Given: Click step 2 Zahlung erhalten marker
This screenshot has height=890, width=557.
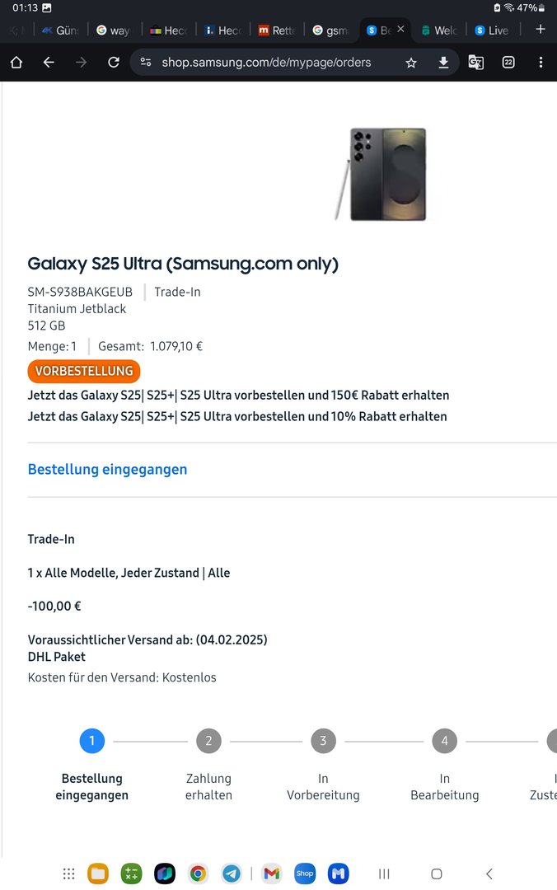Looking at the screenshot, I should coord(208,741).
